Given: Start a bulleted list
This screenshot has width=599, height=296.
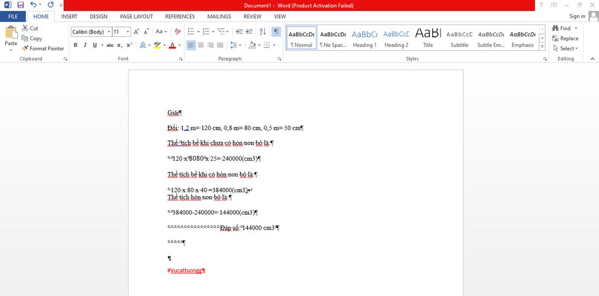Looking at the screenshot, I should click(x=191, y=32).
